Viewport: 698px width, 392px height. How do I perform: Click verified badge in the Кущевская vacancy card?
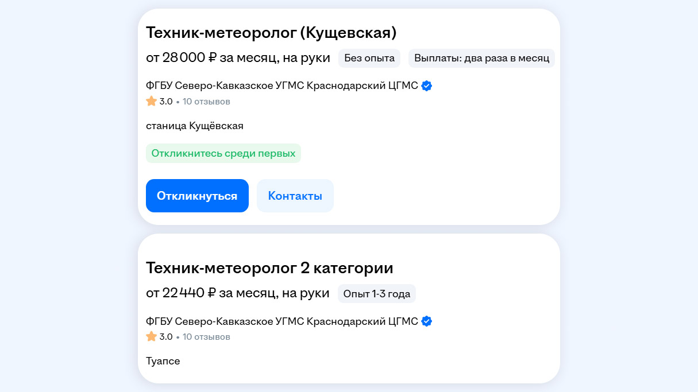pos(426,86)
